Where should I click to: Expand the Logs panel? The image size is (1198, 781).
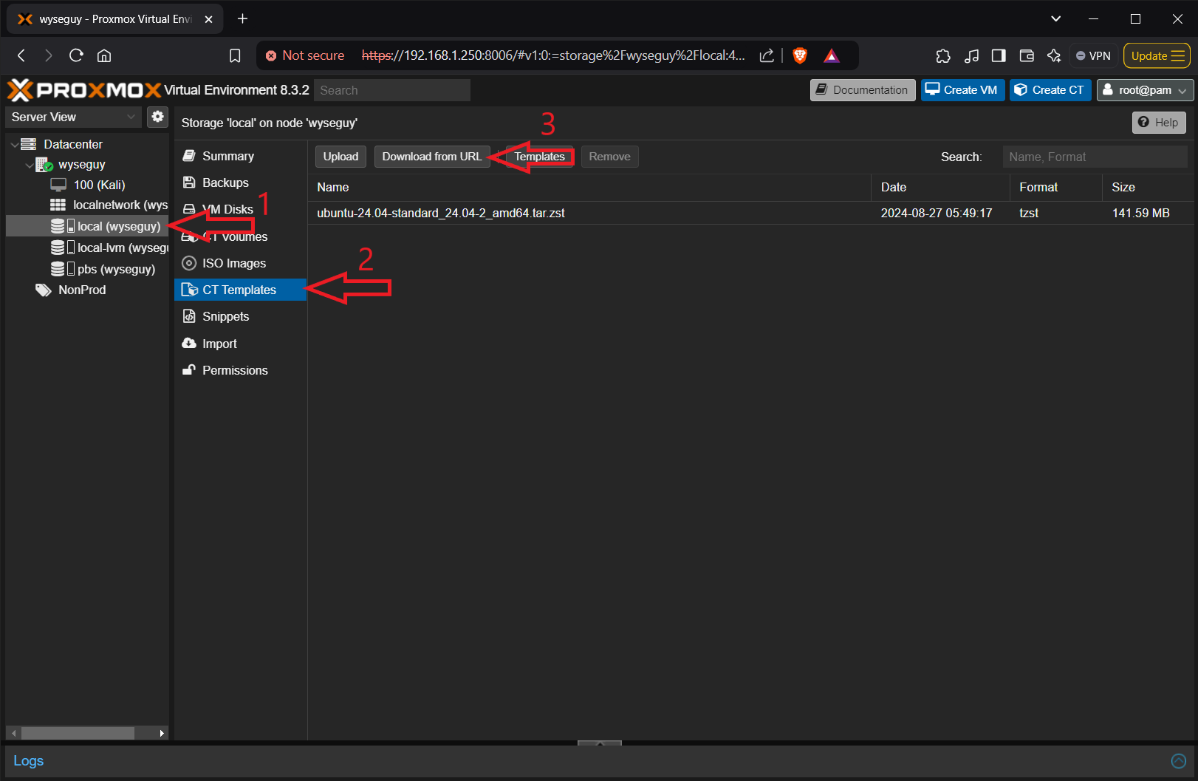(28, 760)
